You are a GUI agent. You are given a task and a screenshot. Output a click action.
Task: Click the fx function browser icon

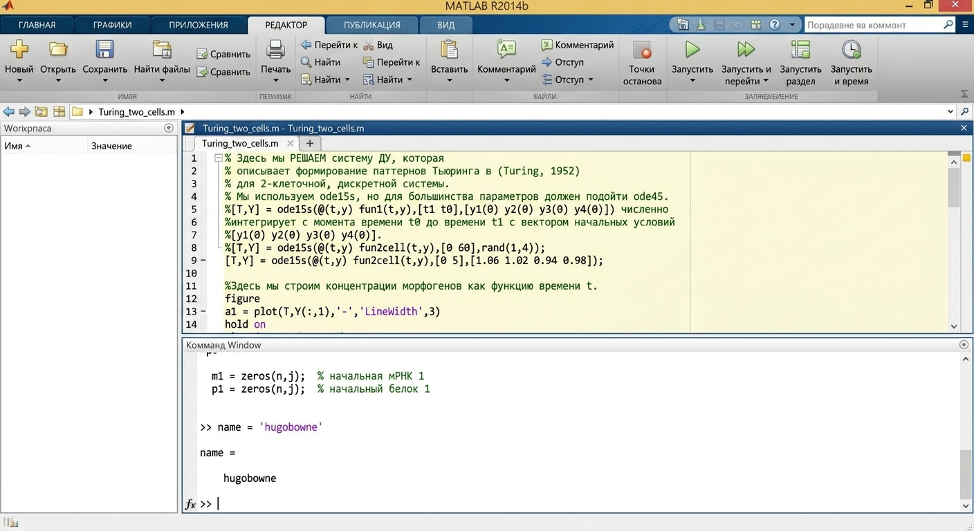(190, 504)
